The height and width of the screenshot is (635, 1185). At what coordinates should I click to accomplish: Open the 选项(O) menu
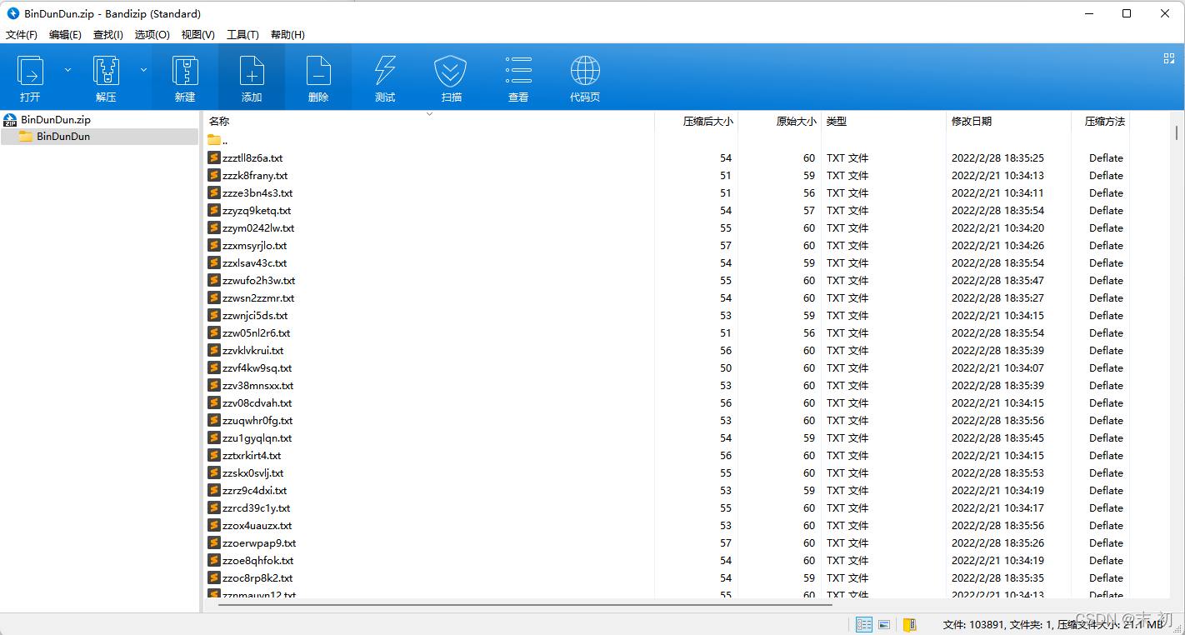click(x=152, y=35)
